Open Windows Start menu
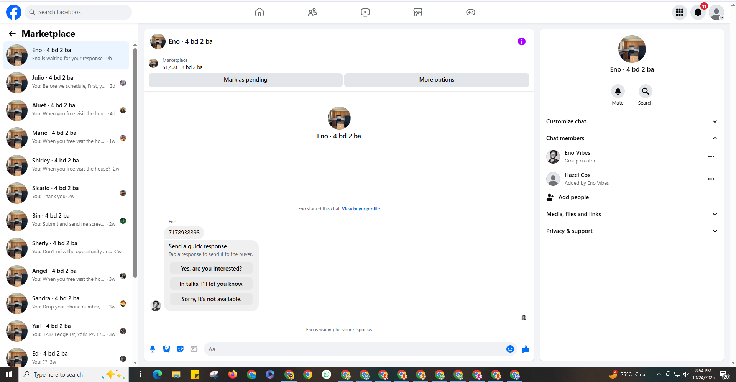Viewport: 736px width, 382px height. [x=9, y=374]
